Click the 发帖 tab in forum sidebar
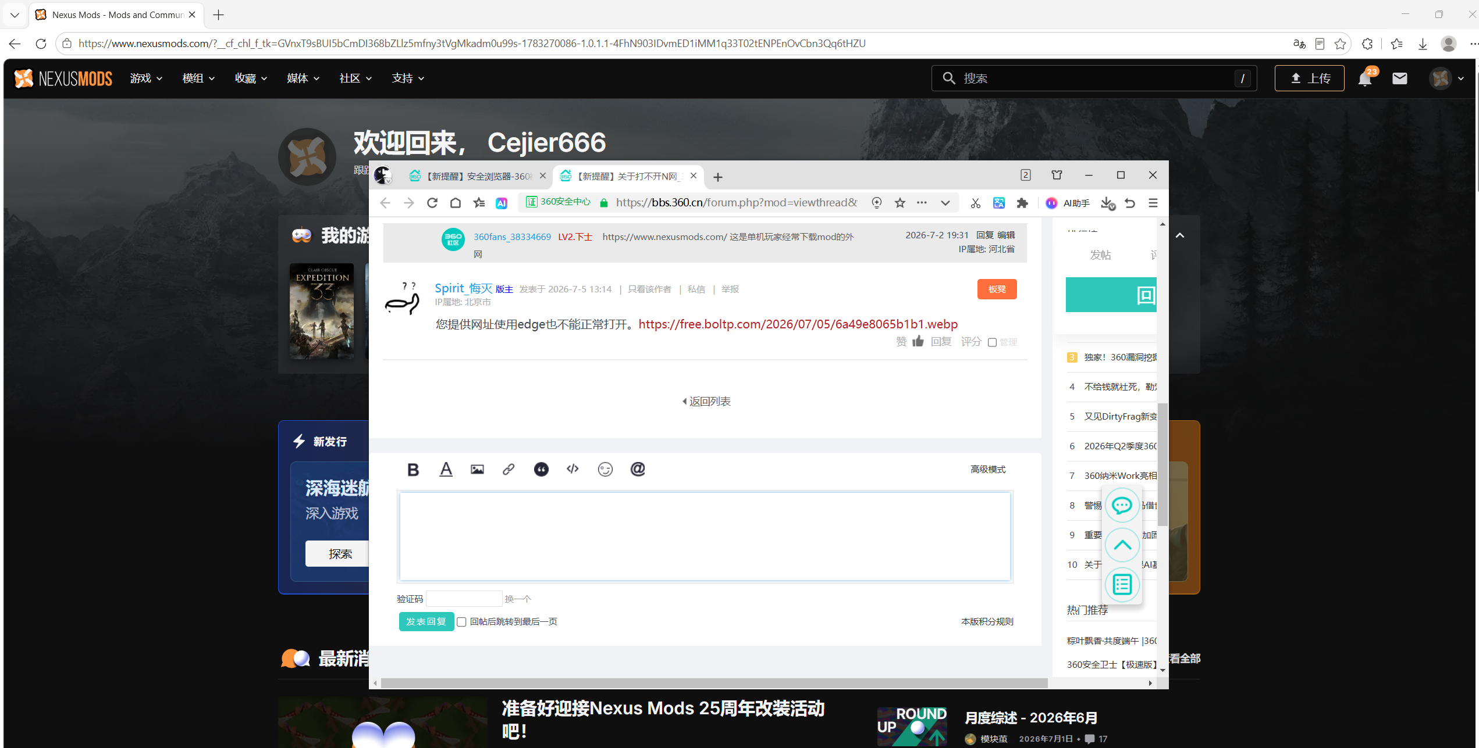 pyautogui.click(x=1100, y=255)
